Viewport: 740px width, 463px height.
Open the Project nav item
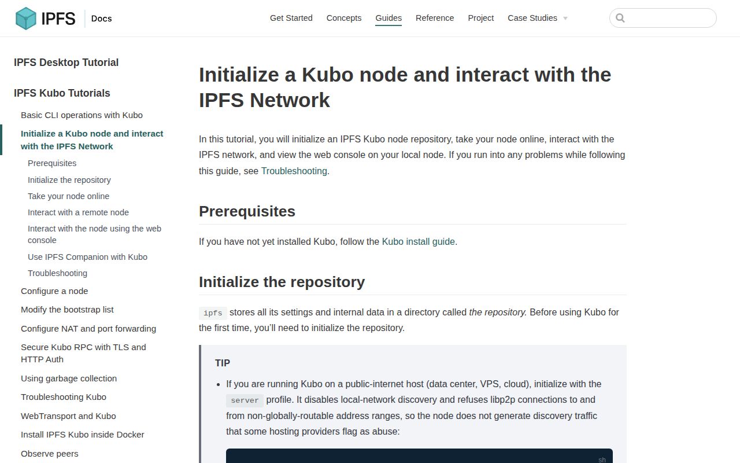pos(481,18)
